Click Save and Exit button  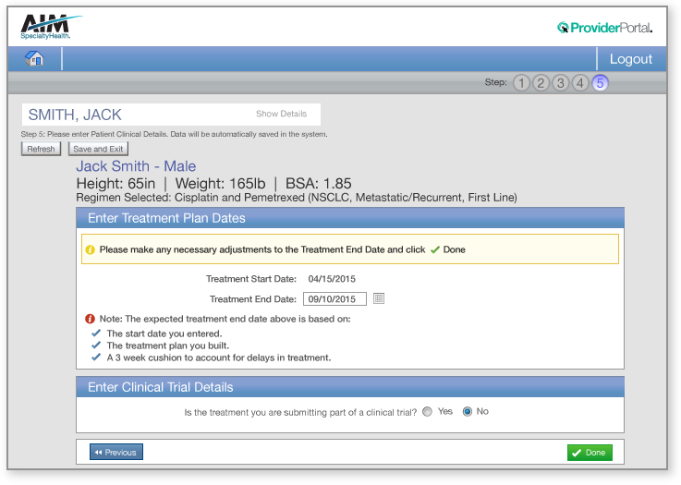click(98, 149)
